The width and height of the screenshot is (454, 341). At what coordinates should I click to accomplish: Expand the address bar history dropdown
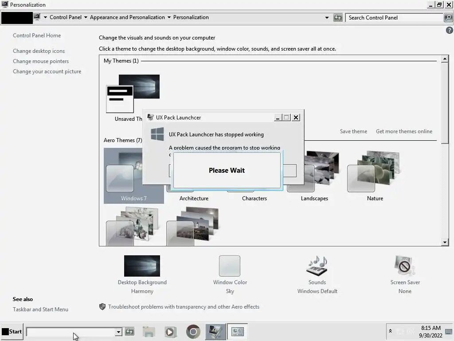[x=327, y=18]
